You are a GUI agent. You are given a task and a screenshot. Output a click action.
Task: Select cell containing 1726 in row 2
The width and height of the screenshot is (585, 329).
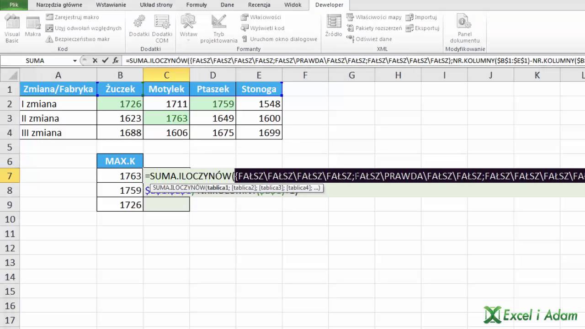pos(120,104)
